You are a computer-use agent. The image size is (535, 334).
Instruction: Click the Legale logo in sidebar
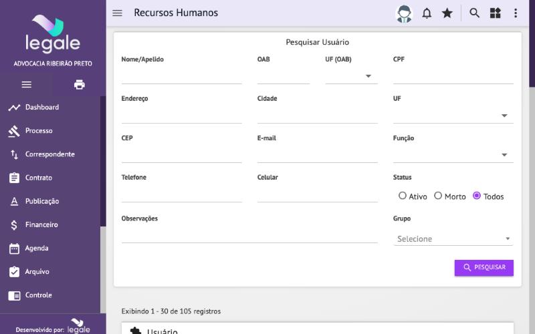[53, 34]
